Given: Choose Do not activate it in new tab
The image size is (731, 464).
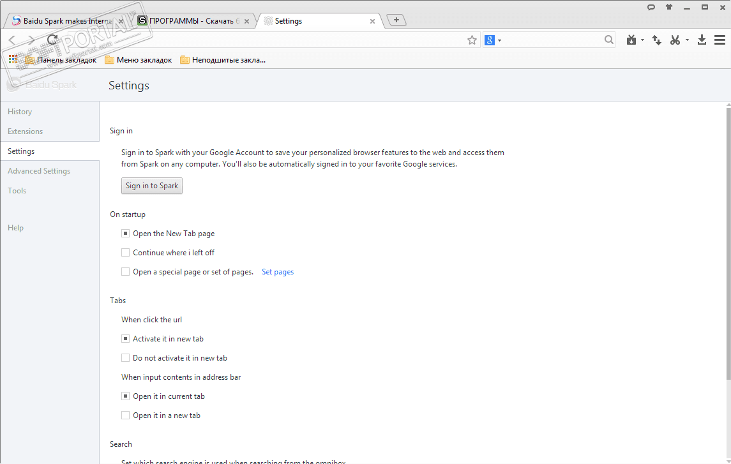Looking at the screenshot, I should tap(125, 358).
